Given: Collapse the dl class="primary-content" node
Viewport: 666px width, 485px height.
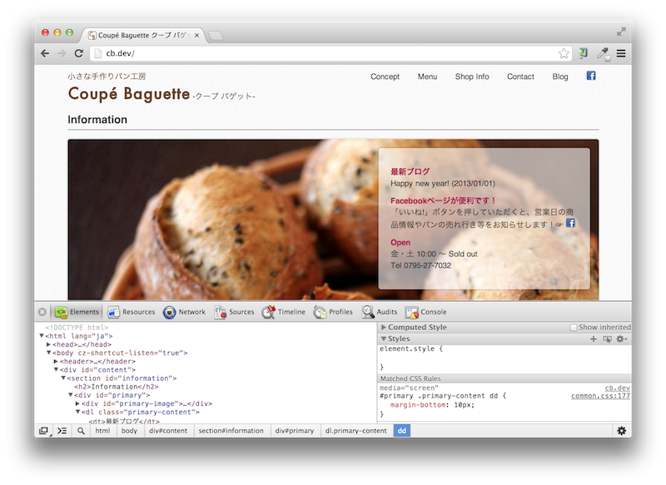Looking at the screenshot, I should pyautogui.click(x=77, y=412).
